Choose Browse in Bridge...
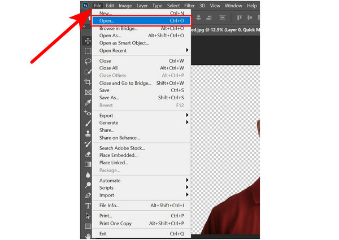339x240 pixels. tap(142, 28)
